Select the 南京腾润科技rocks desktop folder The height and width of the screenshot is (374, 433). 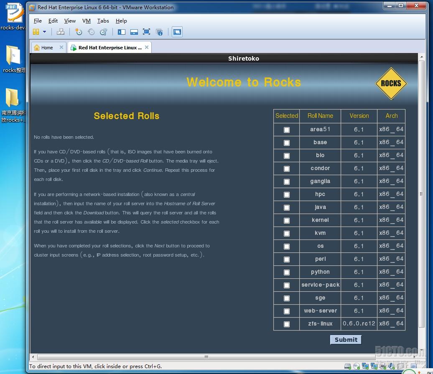pos(13,105)
